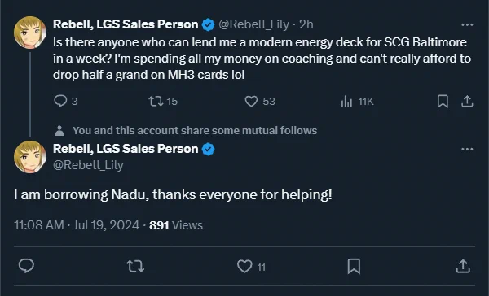Share the borrowing Nadu tweet
Viewport: 489px width, 296px height.
[x=463, y=266]
